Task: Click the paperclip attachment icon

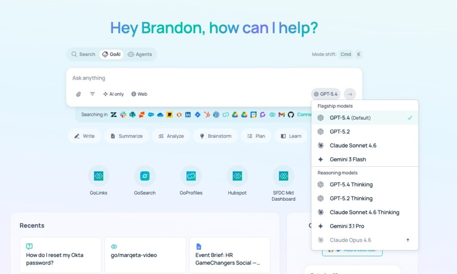Action: coord(79,94)
